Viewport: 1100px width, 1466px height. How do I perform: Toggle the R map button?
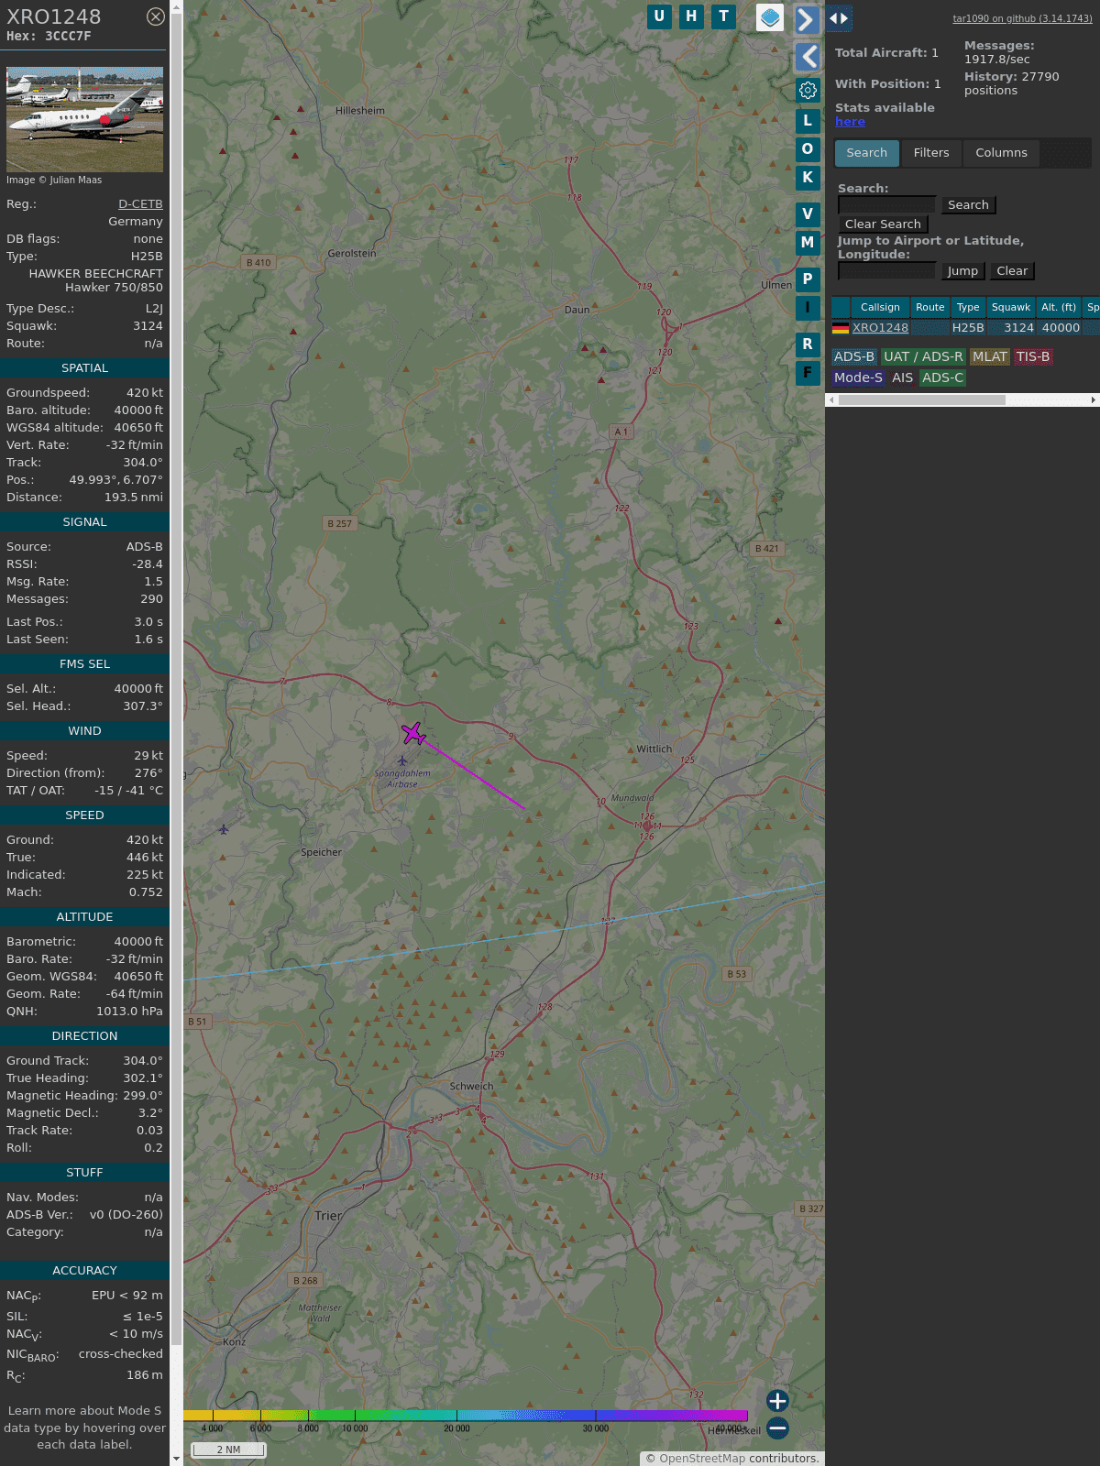pyautogui.click(x=808, y=345)
